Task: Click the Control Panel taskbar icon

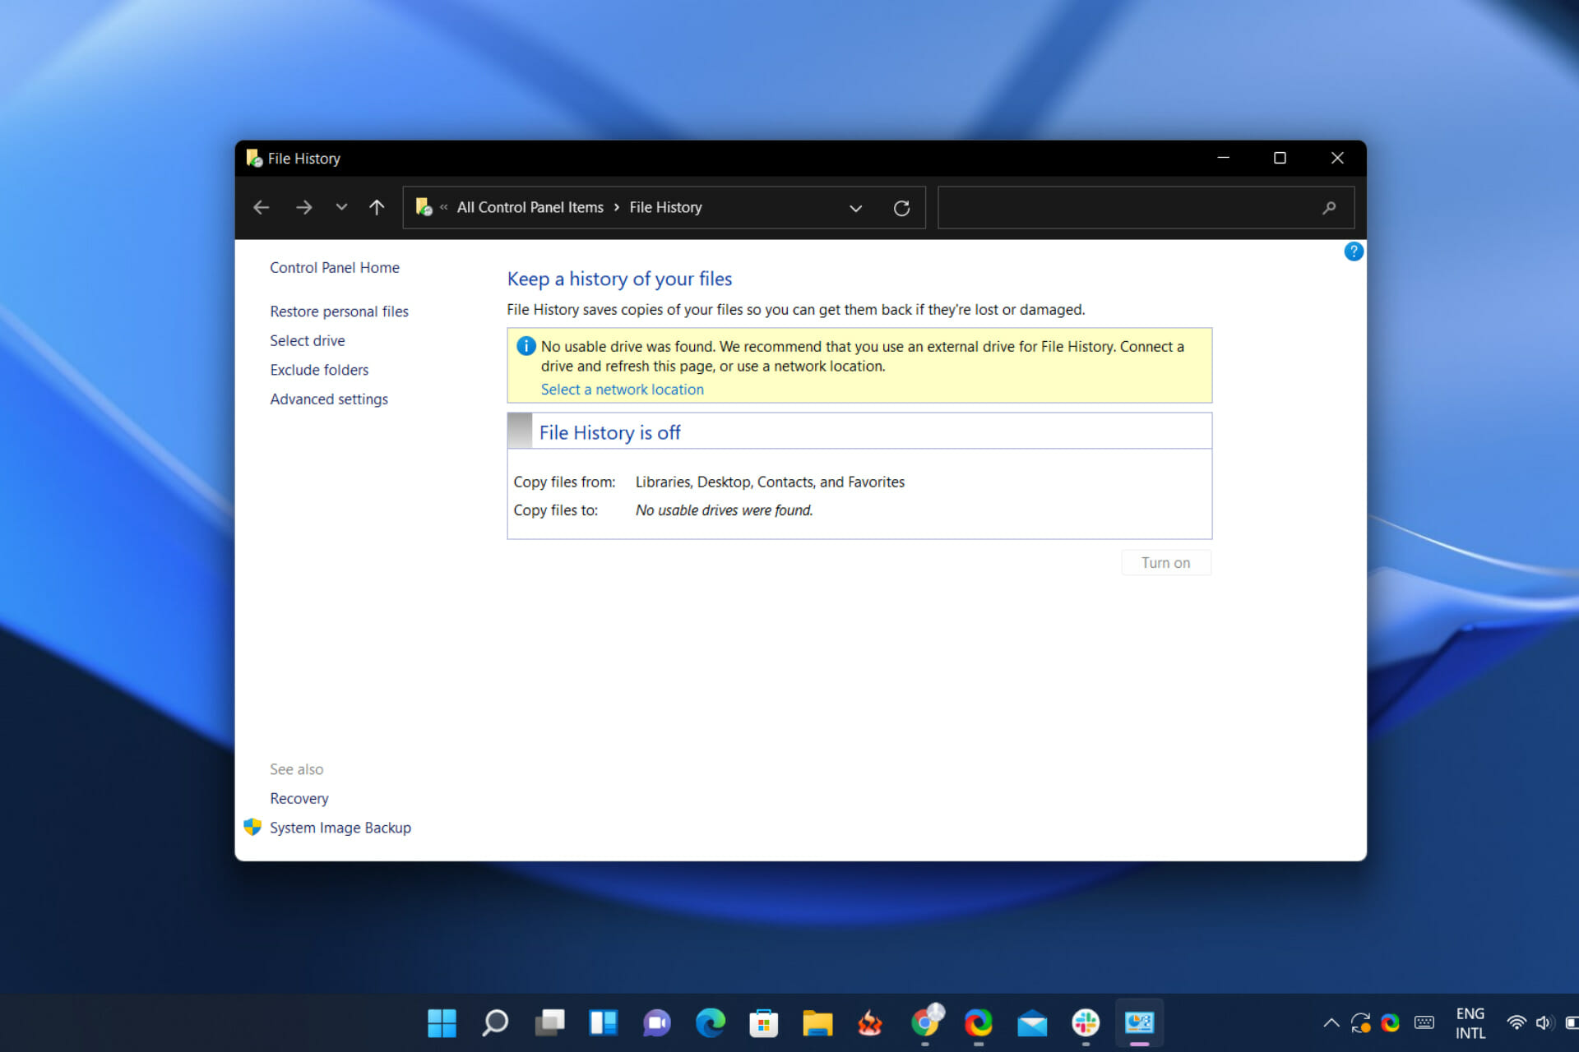Action: 1139,1023
